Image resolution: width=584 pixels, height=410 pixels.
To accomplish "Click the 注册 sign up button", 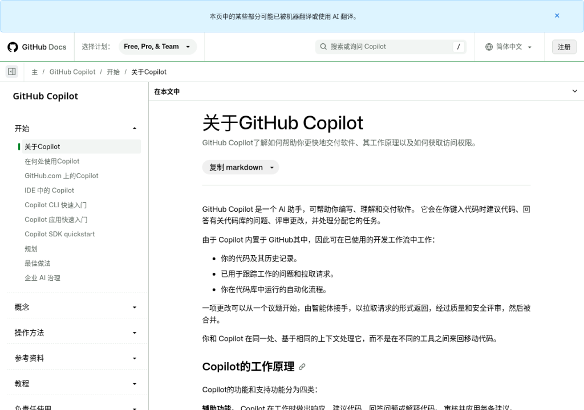I will pyautogui.click(x=564, y=47).
